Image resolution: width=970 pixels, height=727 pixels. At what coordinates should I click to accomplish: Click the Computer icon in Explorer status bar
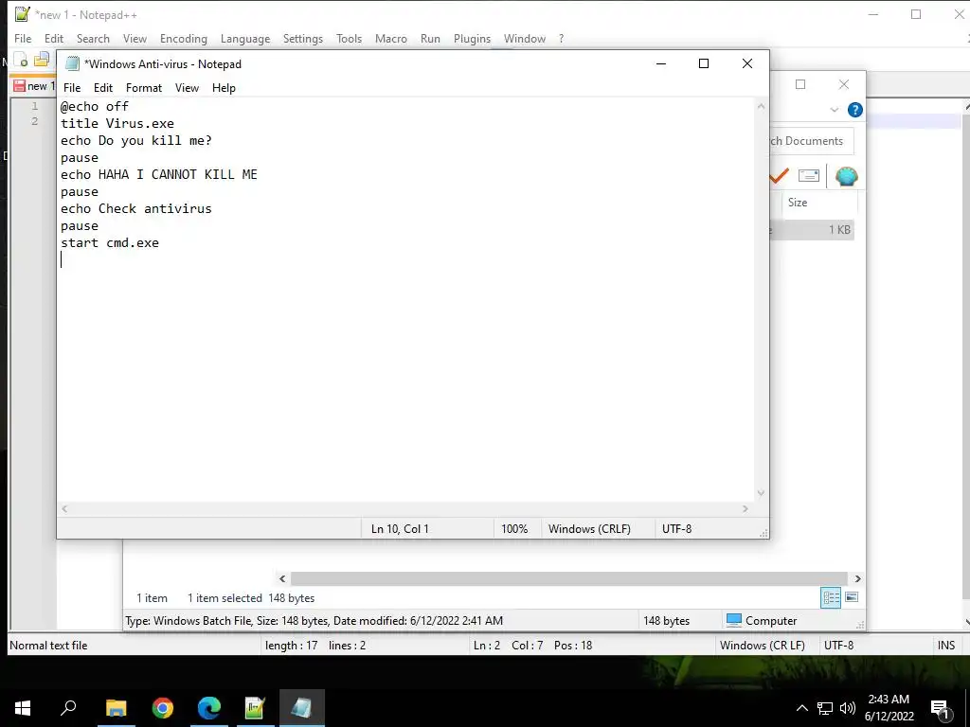734,620
